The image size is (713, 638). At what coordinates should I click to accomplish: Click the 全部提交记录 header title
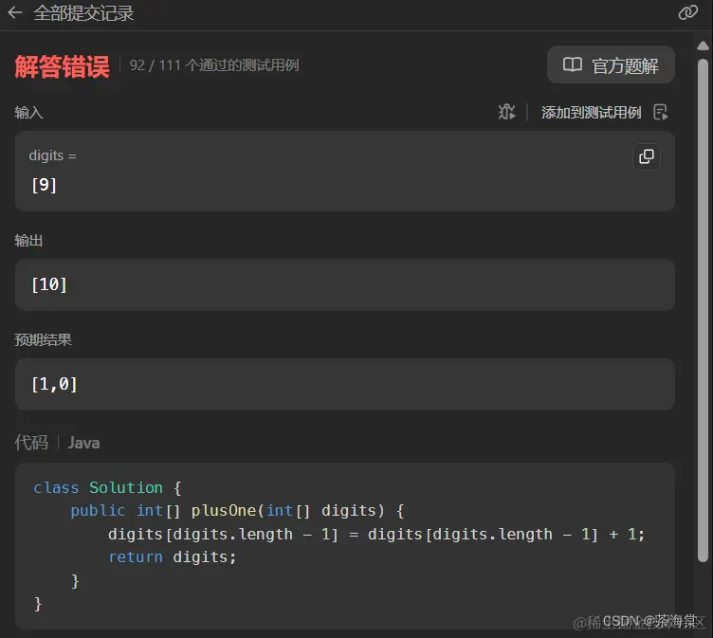click(83, 13)
